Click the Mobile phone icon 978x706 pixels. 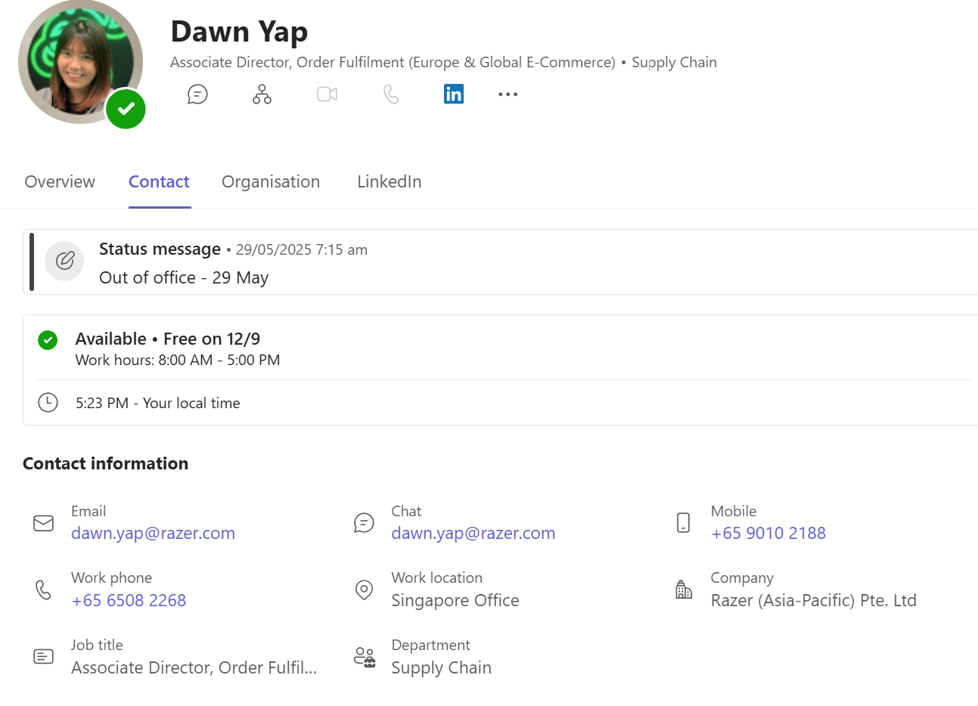683,523
